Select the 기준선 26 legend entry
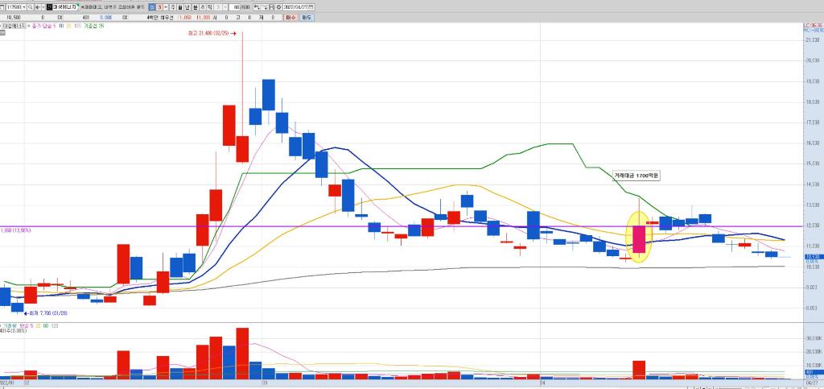The image size is (824, 389). click(94, 26)
